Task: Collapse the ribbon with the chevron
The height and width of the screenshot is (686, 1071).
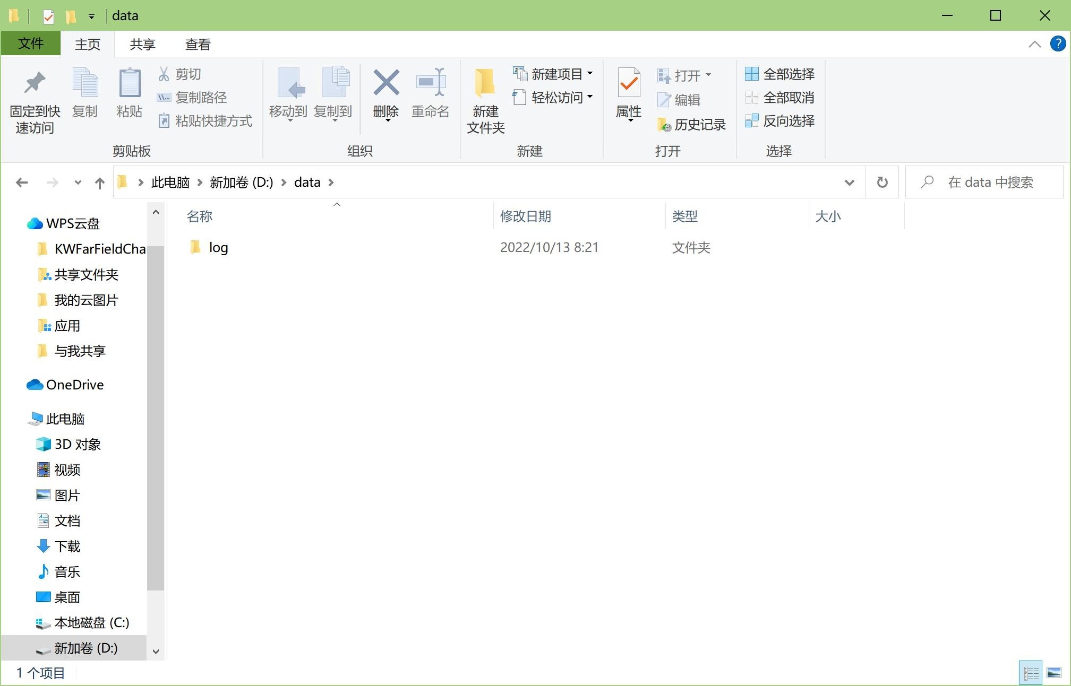Action: [1034, 45]
